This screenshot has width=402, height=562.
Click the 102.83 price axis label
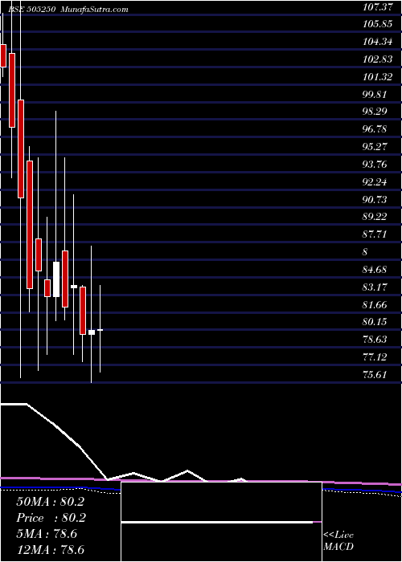377,59
